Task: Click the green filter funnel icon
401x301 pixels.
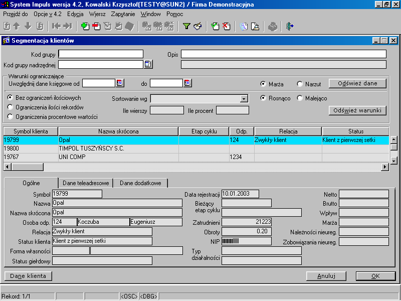Action: (186, 26)
